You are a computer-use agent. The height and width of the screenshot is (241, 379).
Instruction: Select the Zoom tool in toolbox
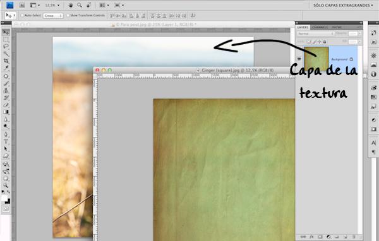click(x=6, y=185)
